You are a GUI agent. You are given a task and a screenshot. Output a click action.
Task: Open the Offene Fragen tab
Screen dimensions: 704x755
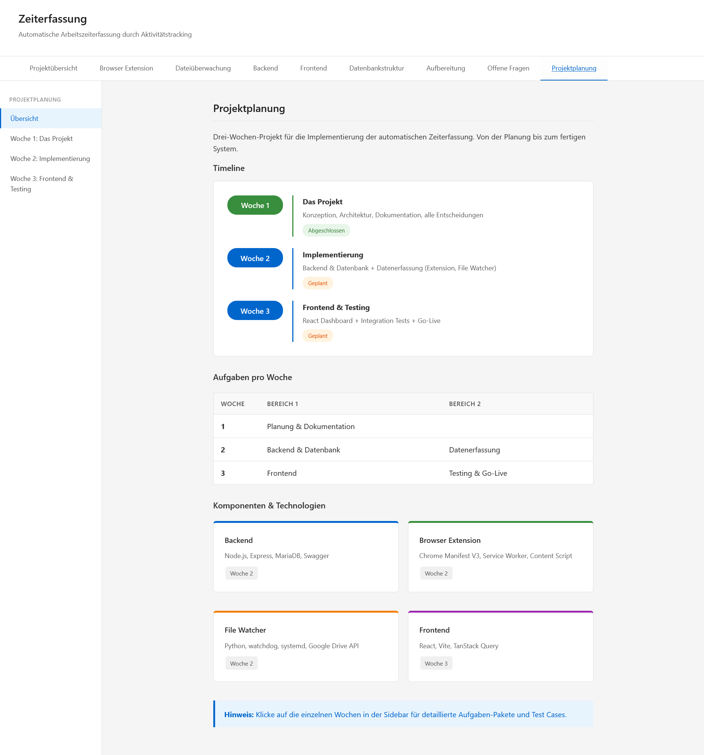click(x=508, y=68)
